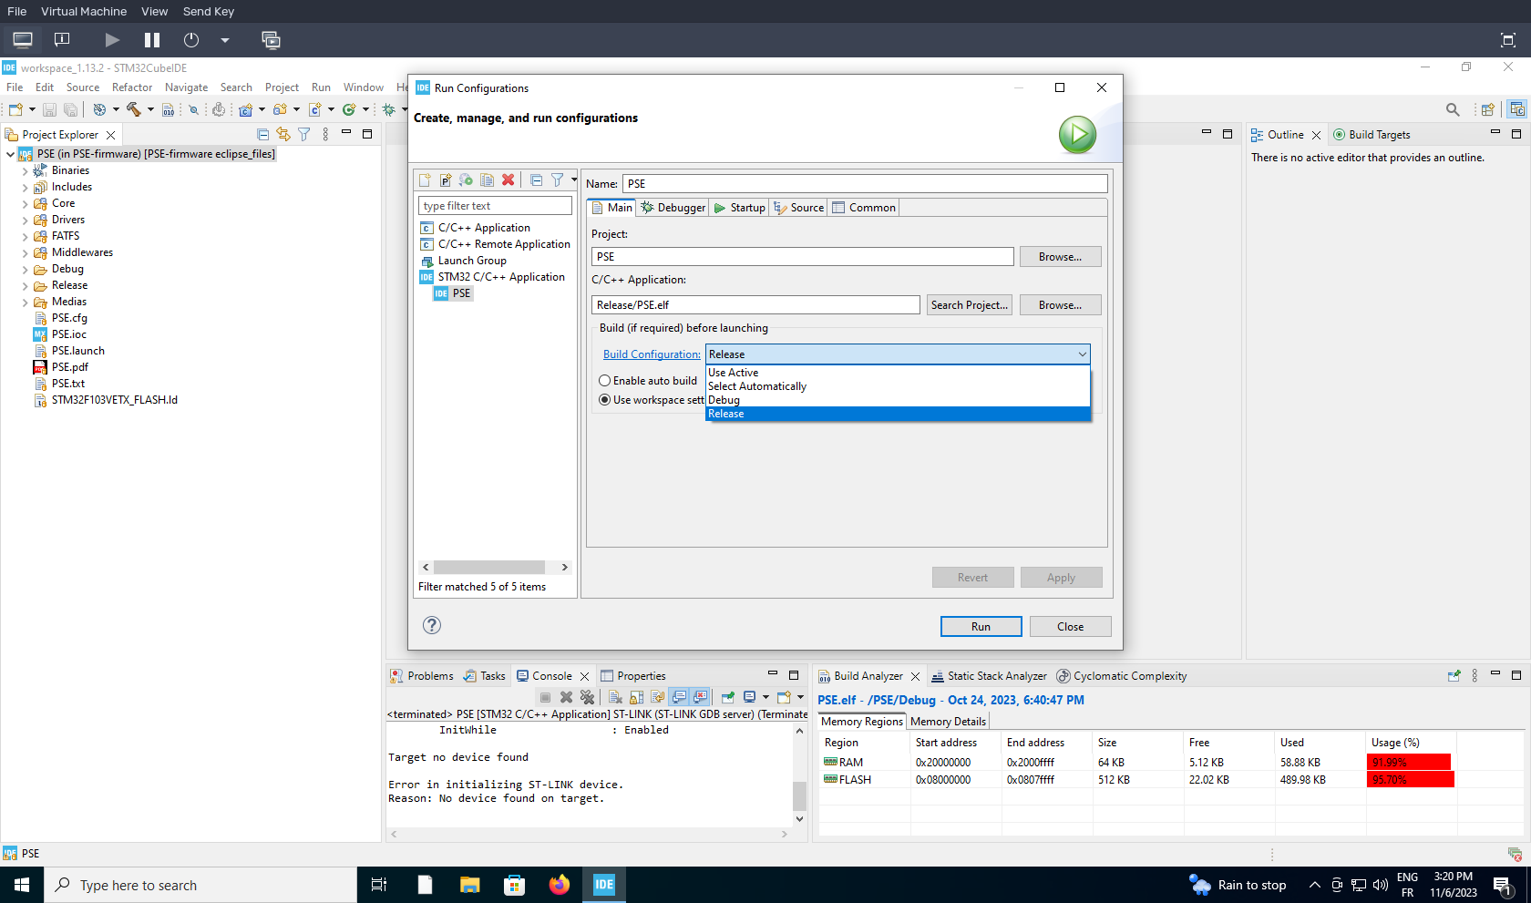Switch to the Debugger tab
Image resolution: width=1531 pixels, height=903 pixels.
coord(673,208)
